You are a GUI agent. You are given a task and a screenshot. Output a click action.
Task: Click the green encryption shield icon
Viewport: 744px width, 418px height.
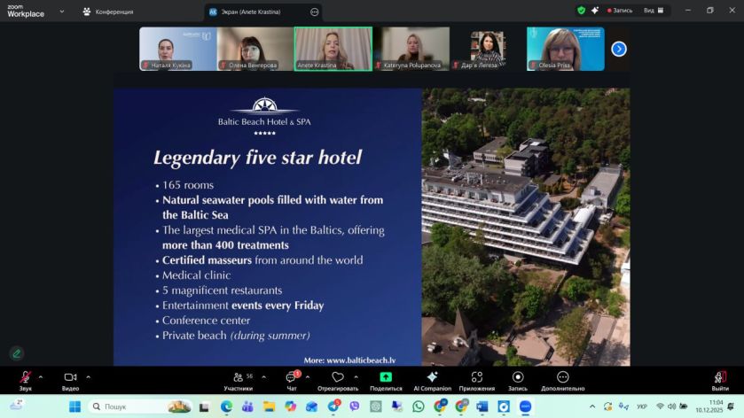581,10
